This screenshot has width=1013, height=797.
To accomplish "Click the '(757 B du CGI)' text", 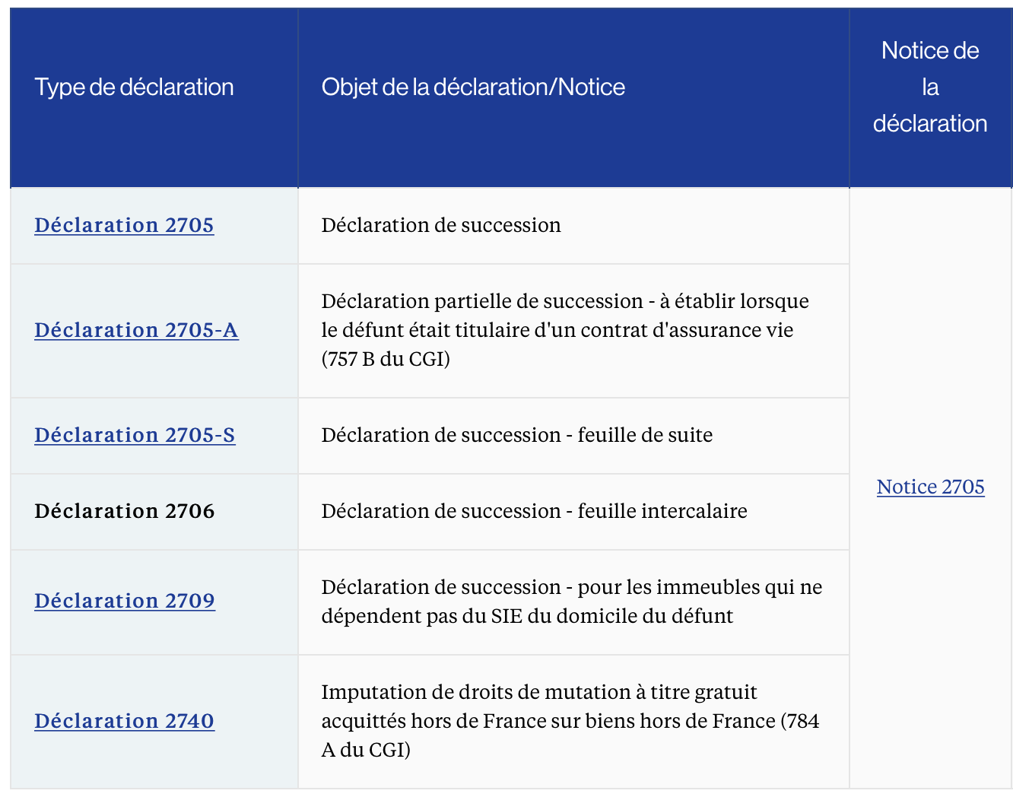I will click(x=386, y=359).
